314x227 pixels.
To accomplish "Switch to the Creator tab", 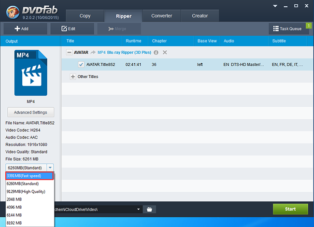I will (200, 16).
